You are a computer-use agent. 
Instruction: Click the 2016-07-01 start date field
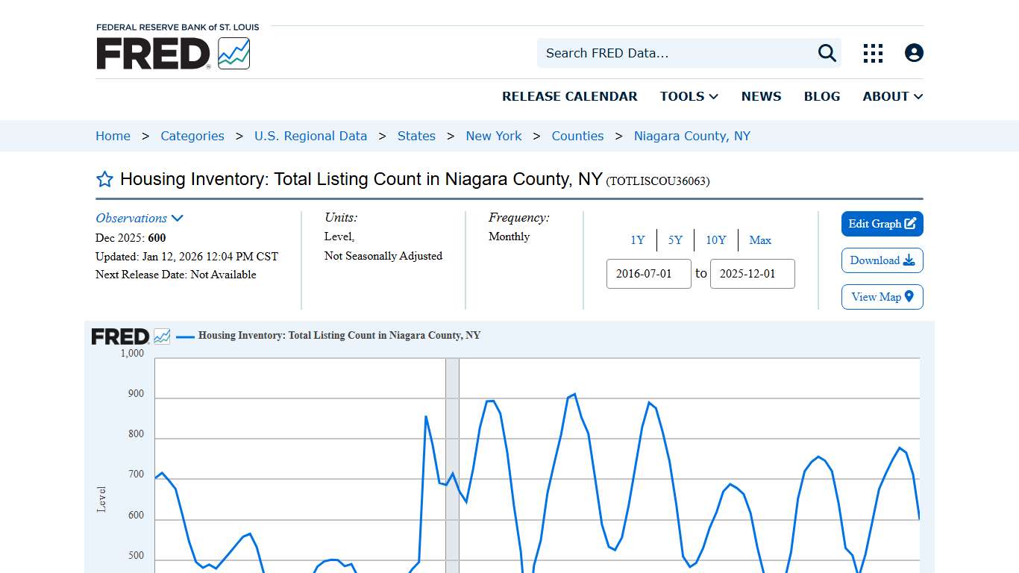point(648,274)
